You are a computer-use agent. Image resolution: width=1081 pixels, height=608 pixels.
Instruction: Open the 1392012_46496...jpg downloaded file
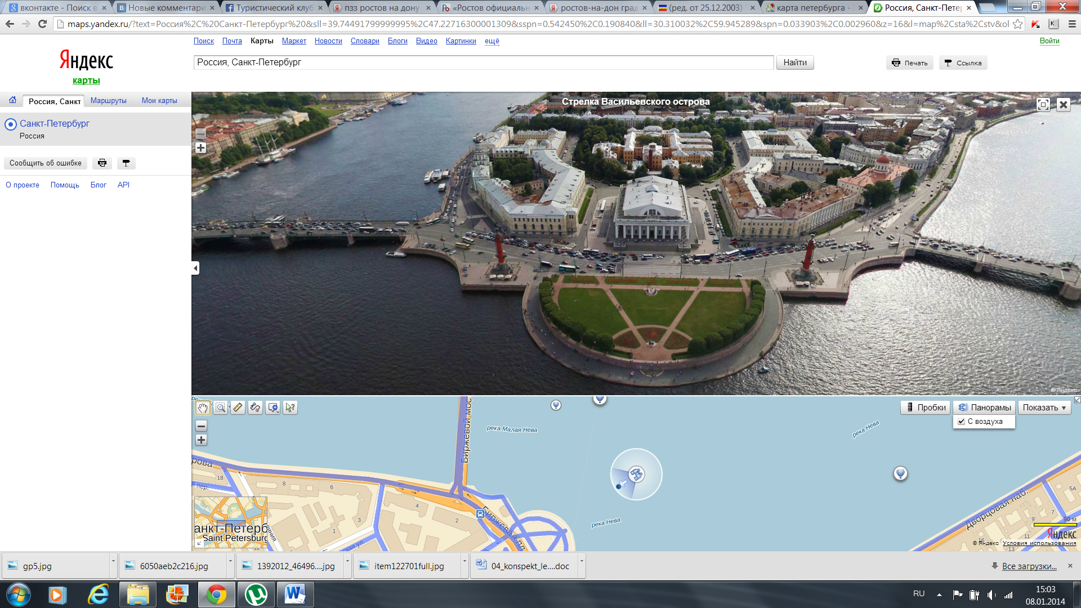pyautogui.click(x=289, y=566)
